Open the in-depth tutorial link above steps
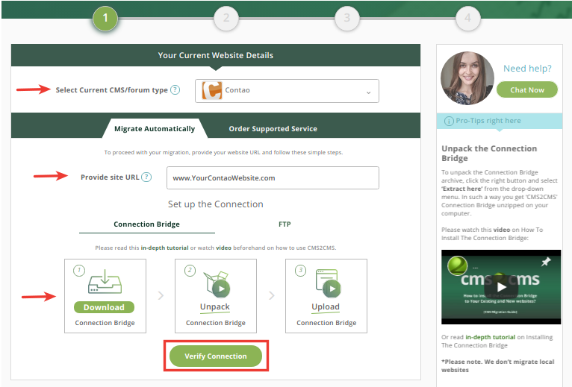This screenshot has height=387, width=572. (164, 248)
